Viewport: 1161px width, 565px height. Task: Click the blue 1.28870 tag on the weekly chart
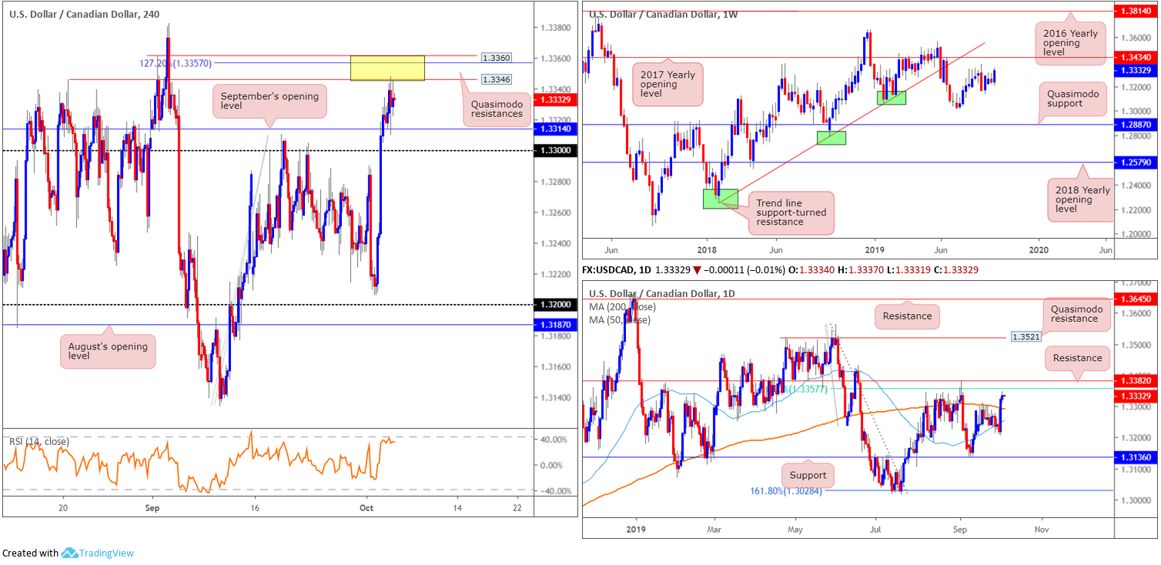1136,124
